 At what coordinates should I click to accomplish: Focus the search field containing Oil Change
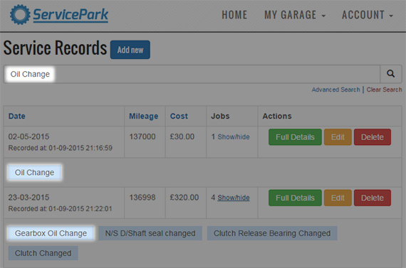point(192,74)
